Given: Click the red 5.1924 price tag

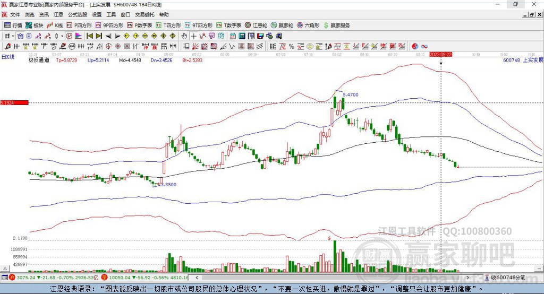Looking at the screenshot, I should click(x=14, y=102).
